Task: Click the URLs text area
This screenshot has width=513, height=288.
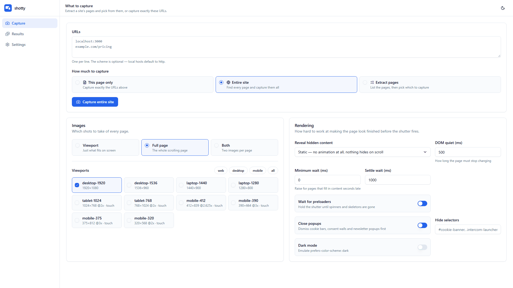Action: [x=286, y=47]
